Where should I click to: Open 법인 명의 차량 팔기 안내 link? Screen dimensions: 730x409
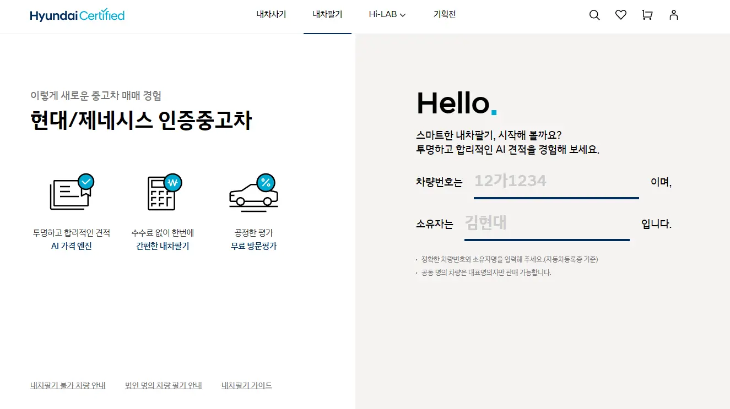[164, 385]
